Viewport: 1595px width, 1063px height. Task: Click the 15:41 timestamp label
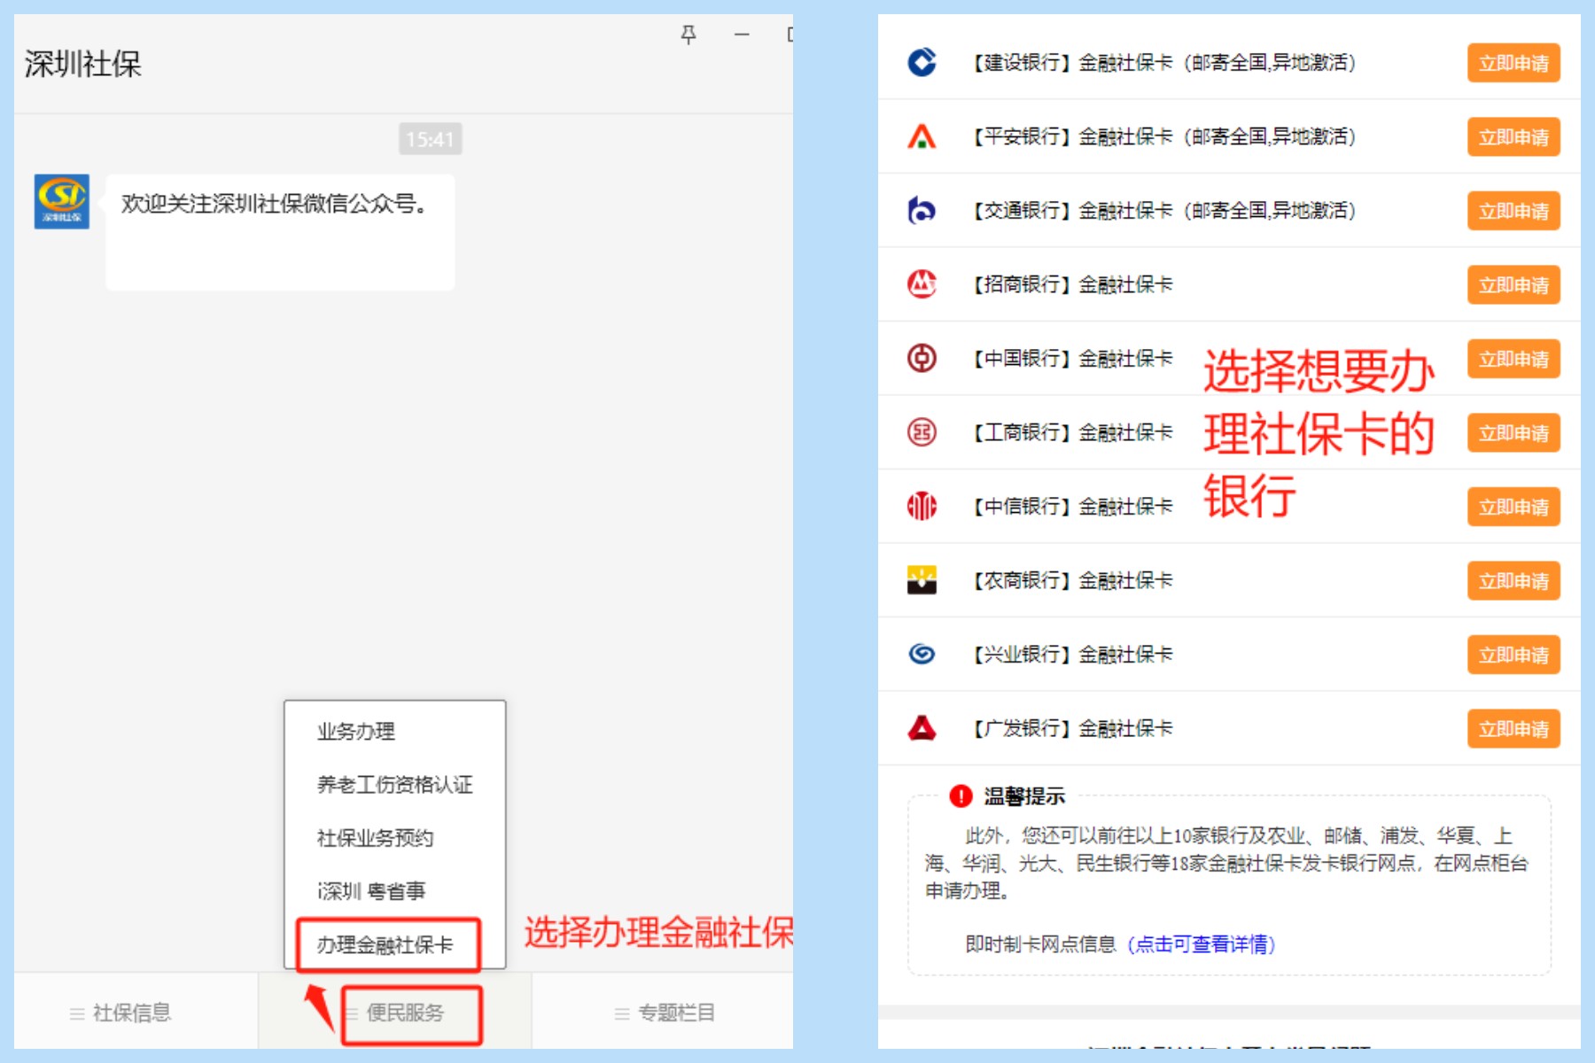coord(430,139)
